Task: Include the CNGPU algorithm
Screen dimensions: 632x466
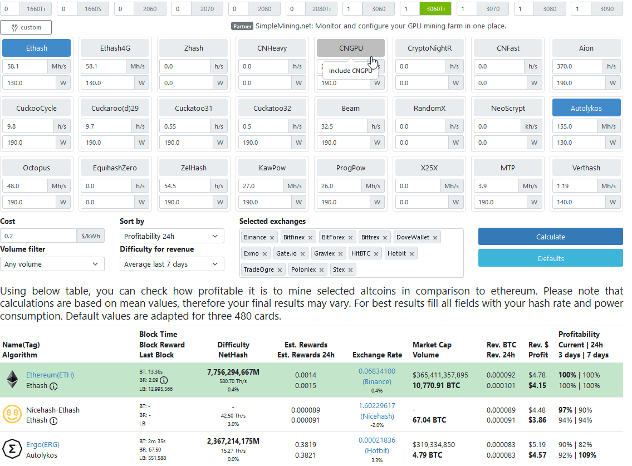Action: pyautogui.click(x=351, y=48)
